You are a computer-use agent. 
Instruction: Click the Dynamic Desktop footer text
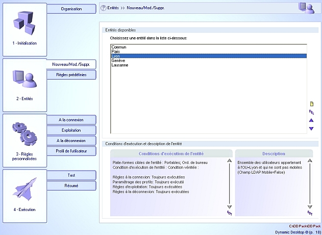298,232
